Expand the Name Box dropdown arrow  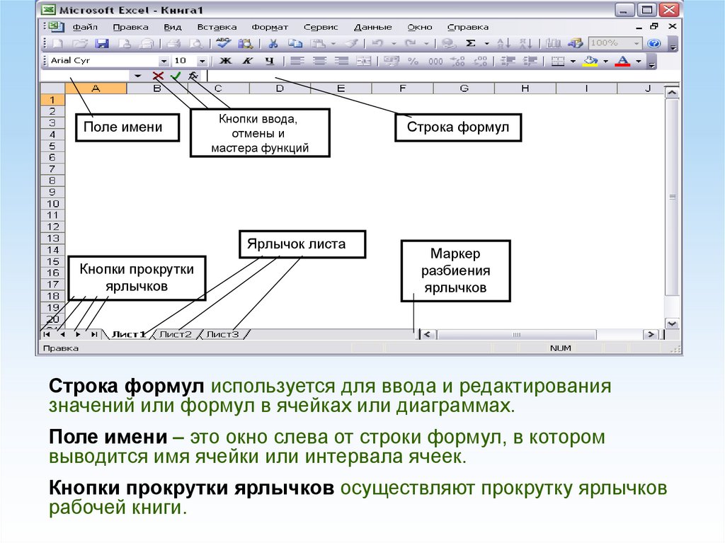[138, 76]
